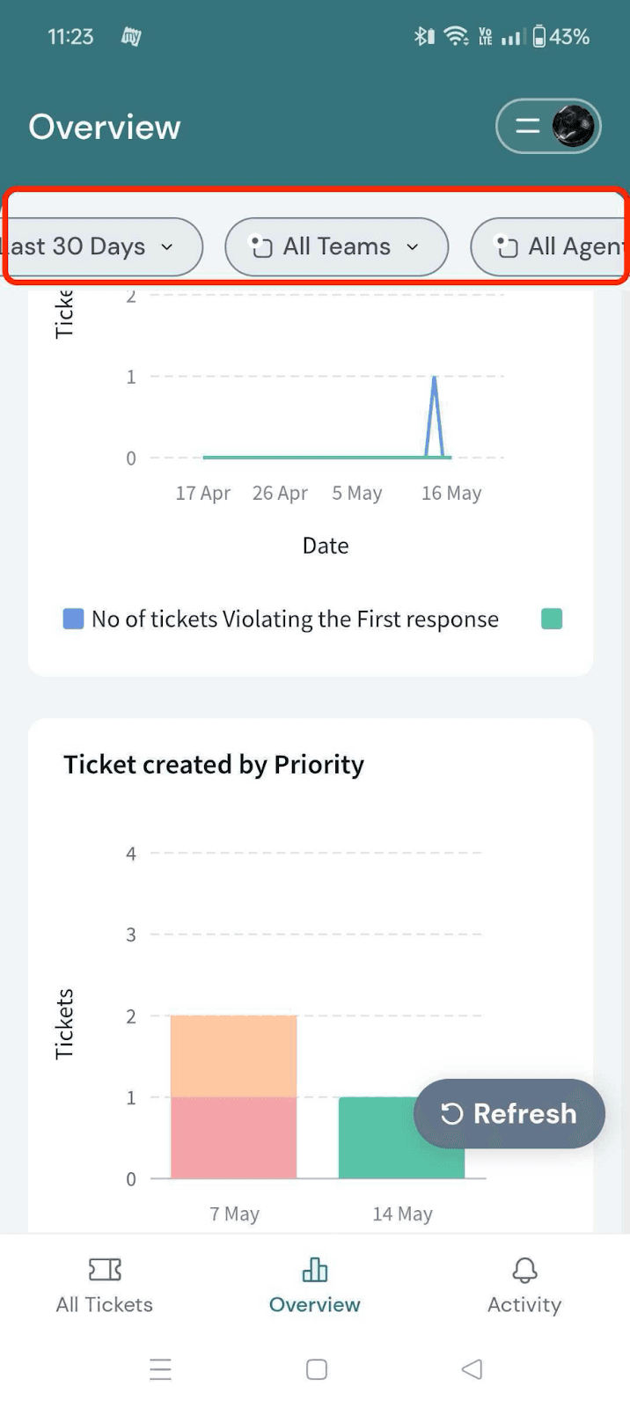Viewport: 630px width, 1408px height.
Task: Tap the Android back triangle icon
Action: click(x=472, y=1369)
